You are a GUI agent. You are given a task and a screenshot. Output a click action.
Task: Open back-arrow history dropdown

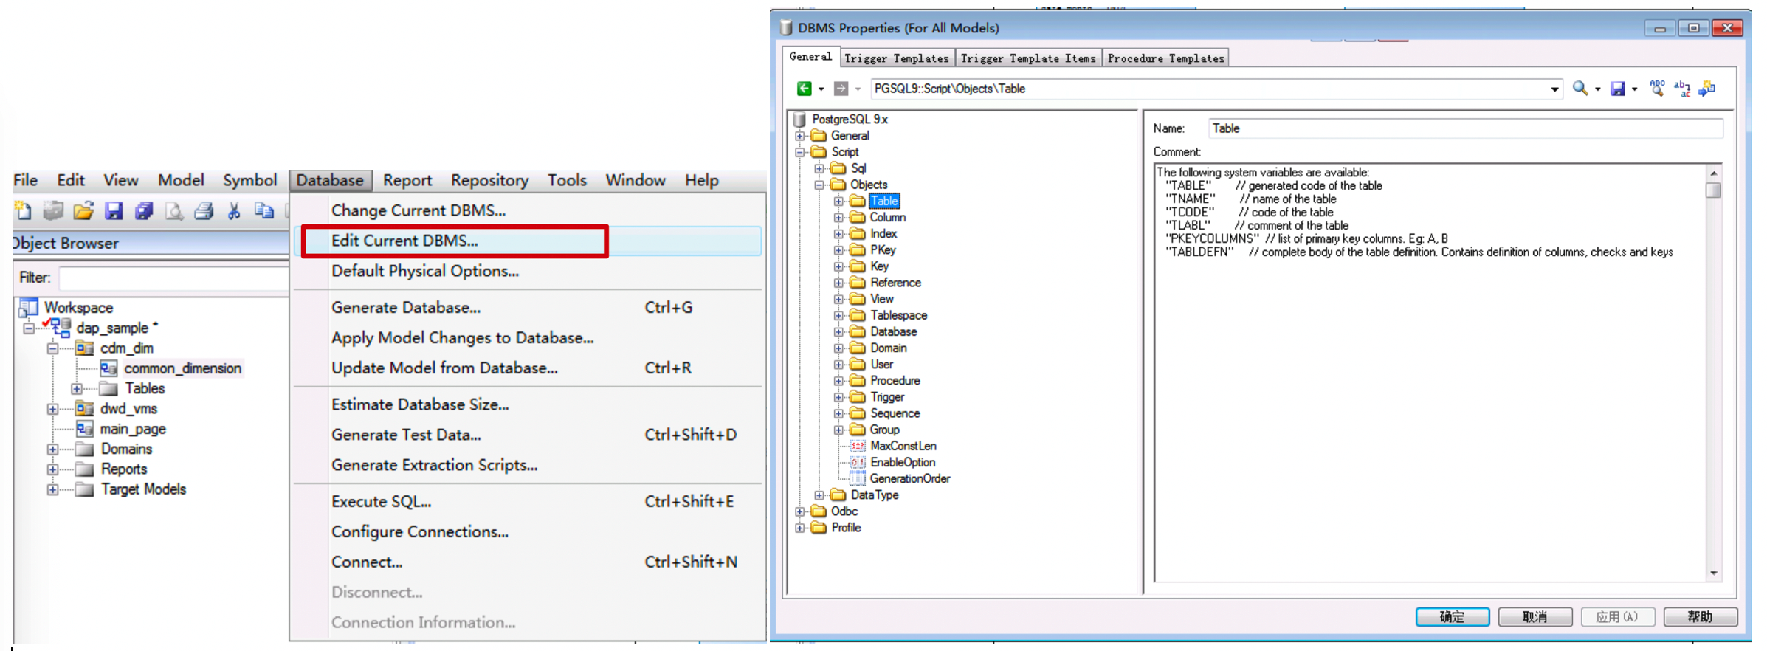821,89
